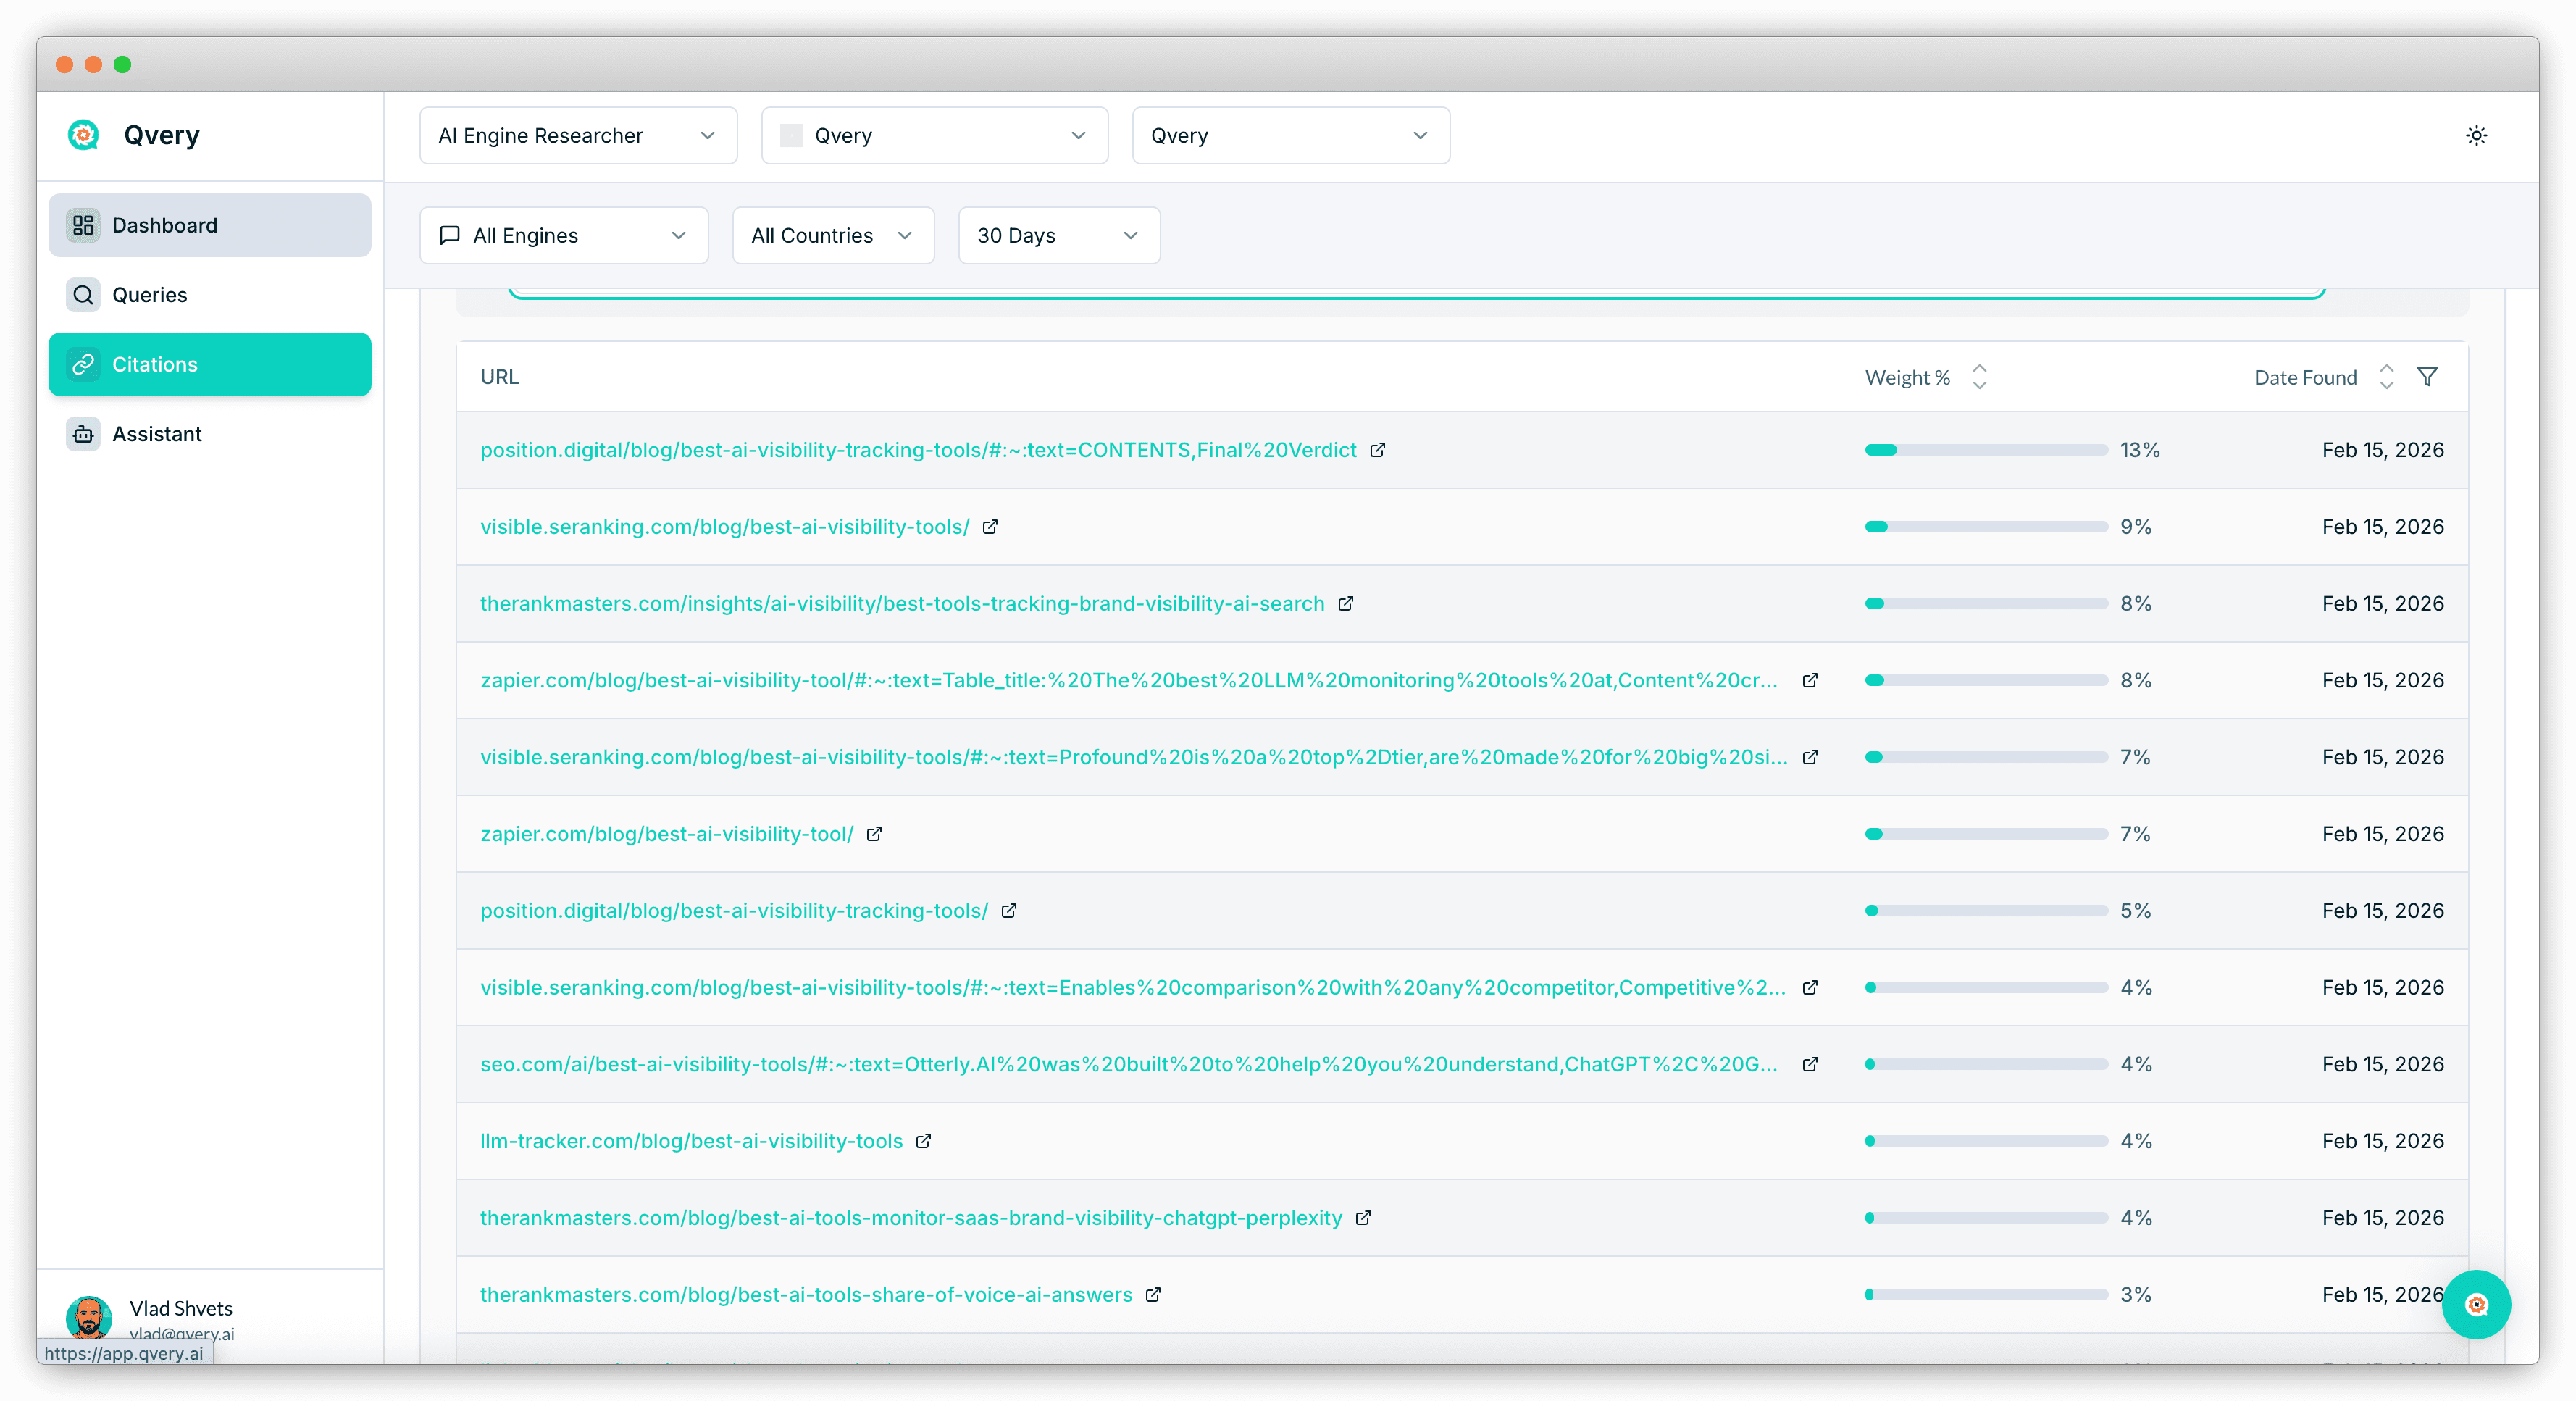Click the Qvery logo icon in sidebar
The image size is (2576, 1401).
84,135
